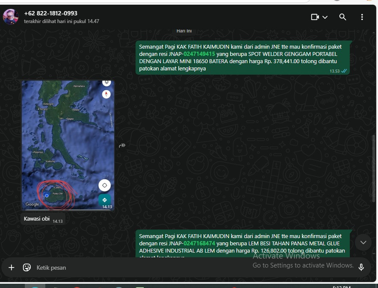The width and height of the screenshot is (378, 288).
Task: Open the contact's profile picture
Action: (11, 17)
